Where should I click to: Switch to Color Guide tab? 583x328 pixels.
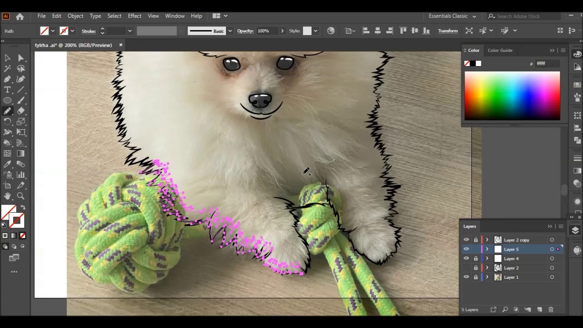[500, 50]
